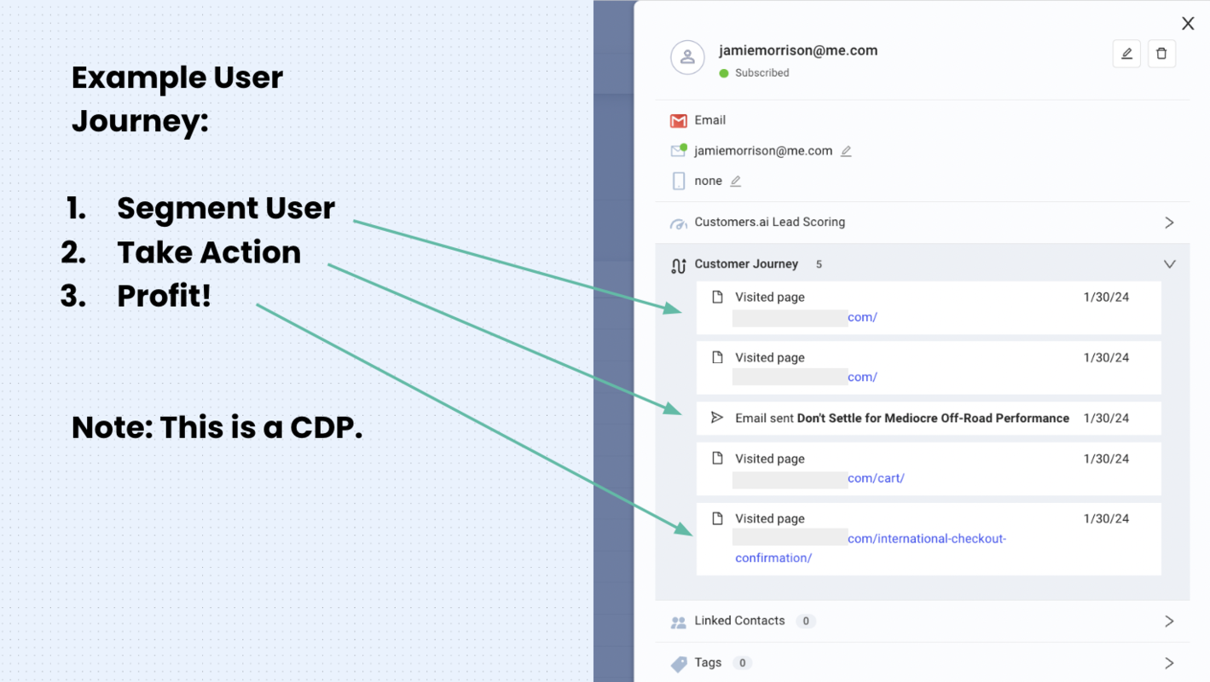Click the Gmail icon next to Email
1210x682 pixels.
pos(679,120)
